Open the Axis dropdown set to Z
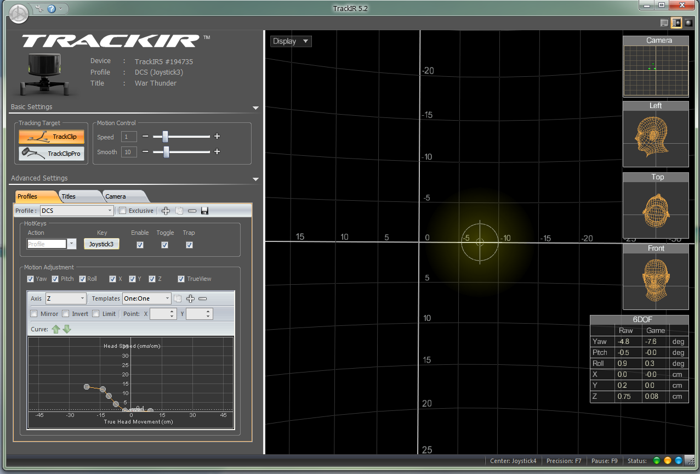Screen dimensions: 700x474 pos(65,298)
